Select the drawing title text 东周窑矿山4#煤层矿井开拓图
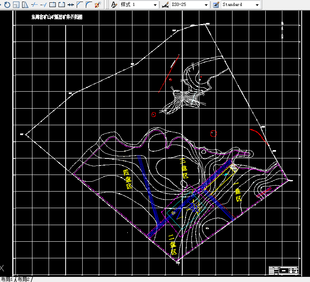This screenshot has height=282, width=310. 57,17
